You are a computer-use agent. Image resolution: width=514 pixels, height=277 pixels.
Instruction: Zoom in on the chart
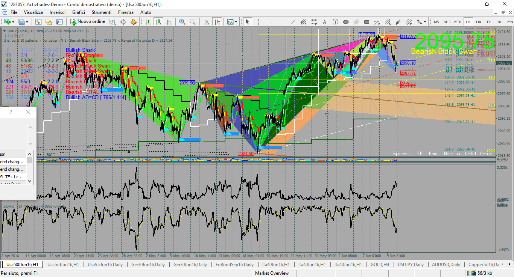tap(182, 22)
